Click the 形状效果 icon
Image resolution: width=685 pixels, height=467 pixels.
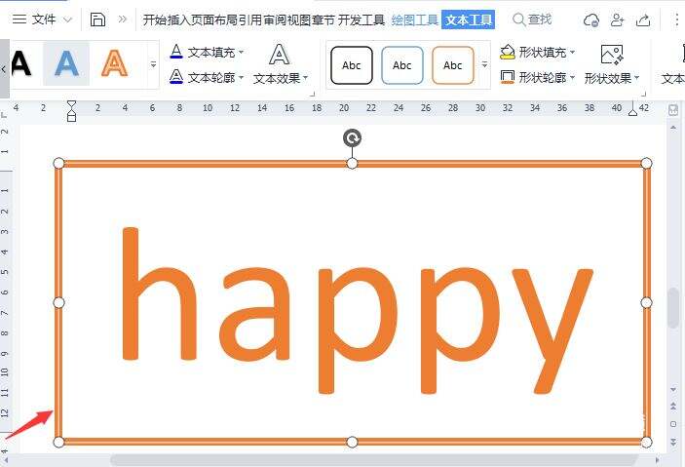(612, 55)
